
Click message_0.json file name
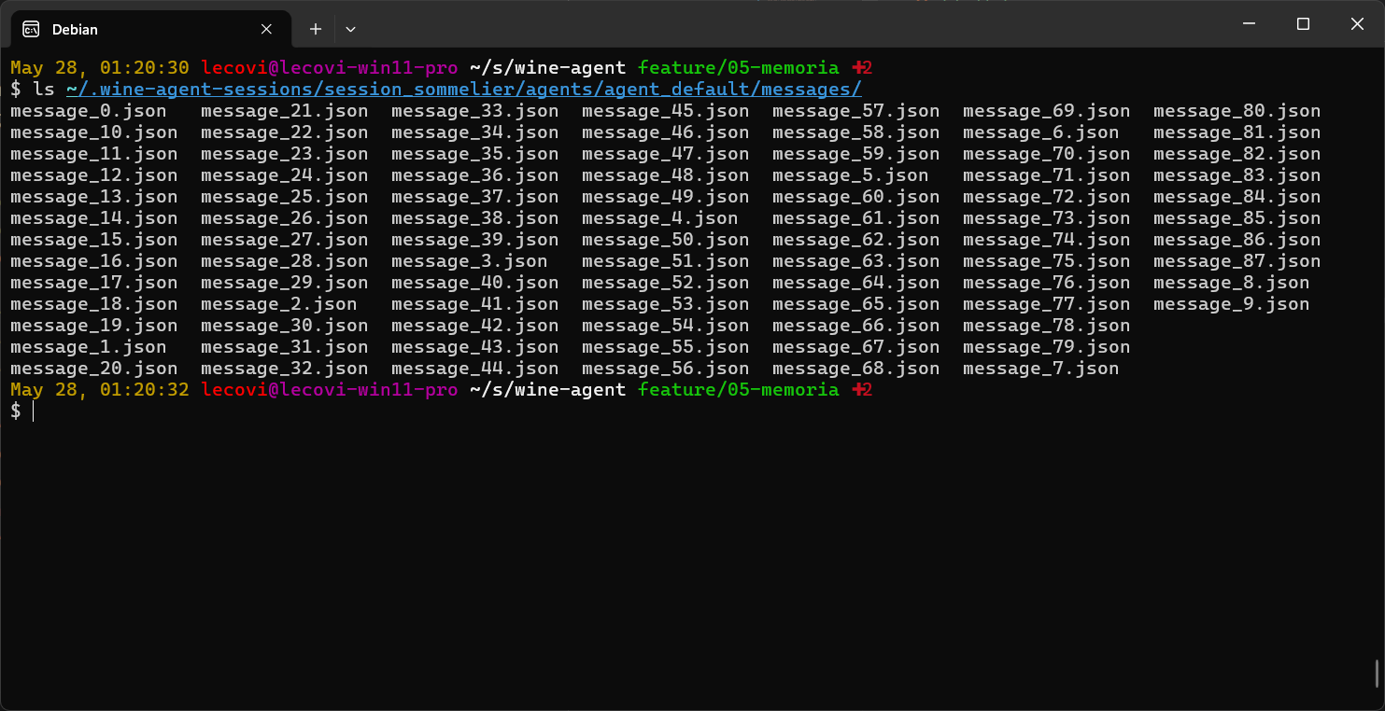(88, 111)
